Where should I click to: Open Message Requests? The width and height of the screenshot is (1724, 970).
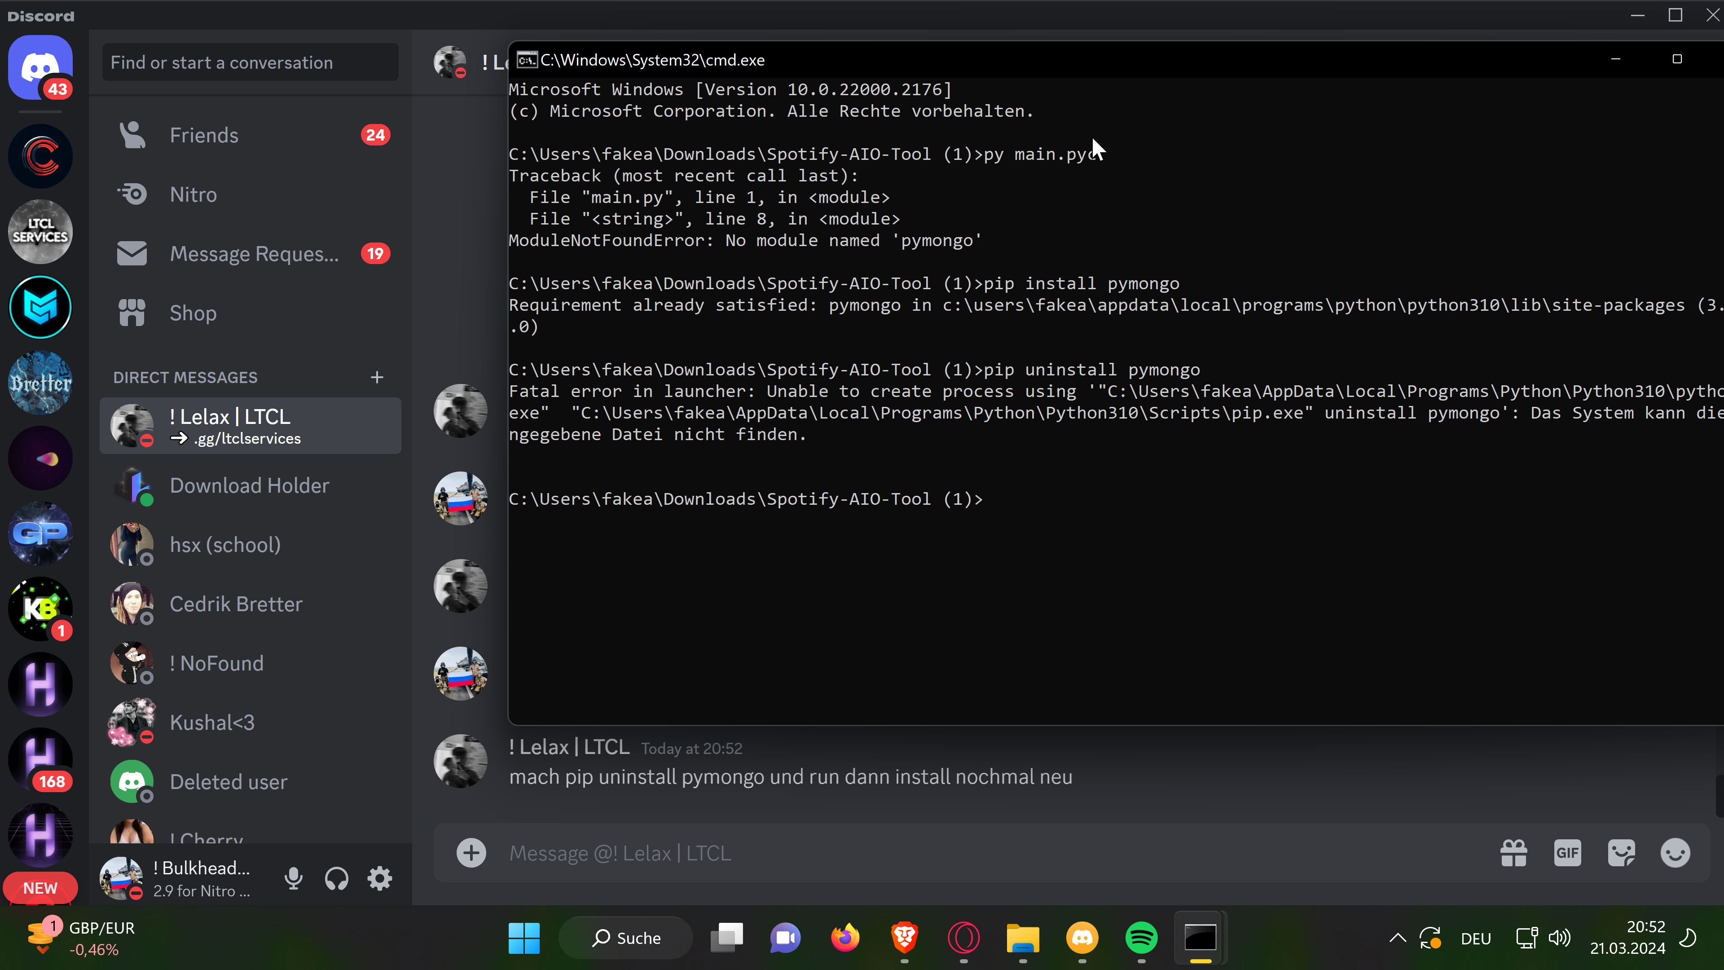(254, 254)
